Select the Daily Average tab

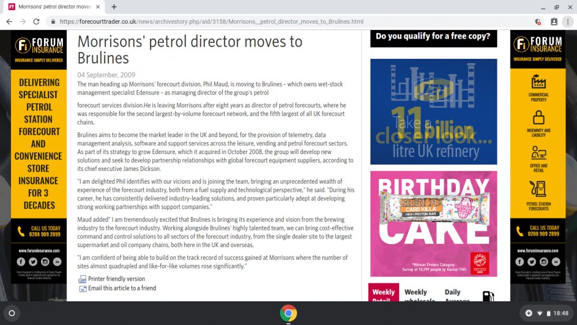pos(456,294)
